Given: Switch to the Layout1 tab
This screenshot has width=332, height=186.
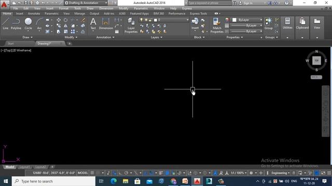Looking at the screenshot, I should pos(24,167).
